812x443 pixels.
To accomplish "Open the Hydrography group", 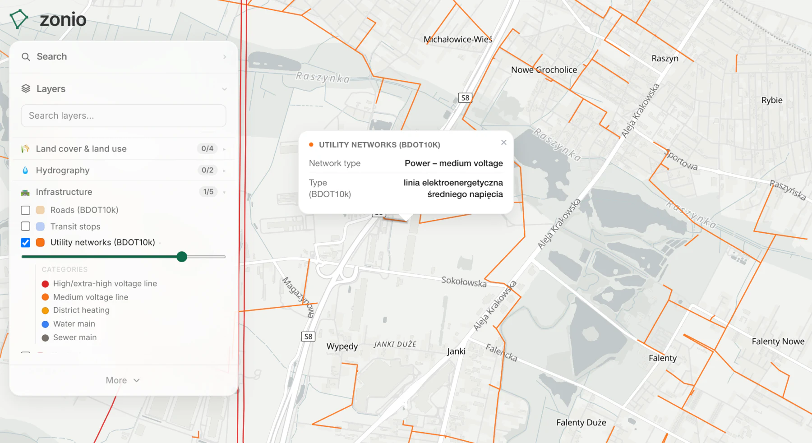I will (x=123, y=171).
